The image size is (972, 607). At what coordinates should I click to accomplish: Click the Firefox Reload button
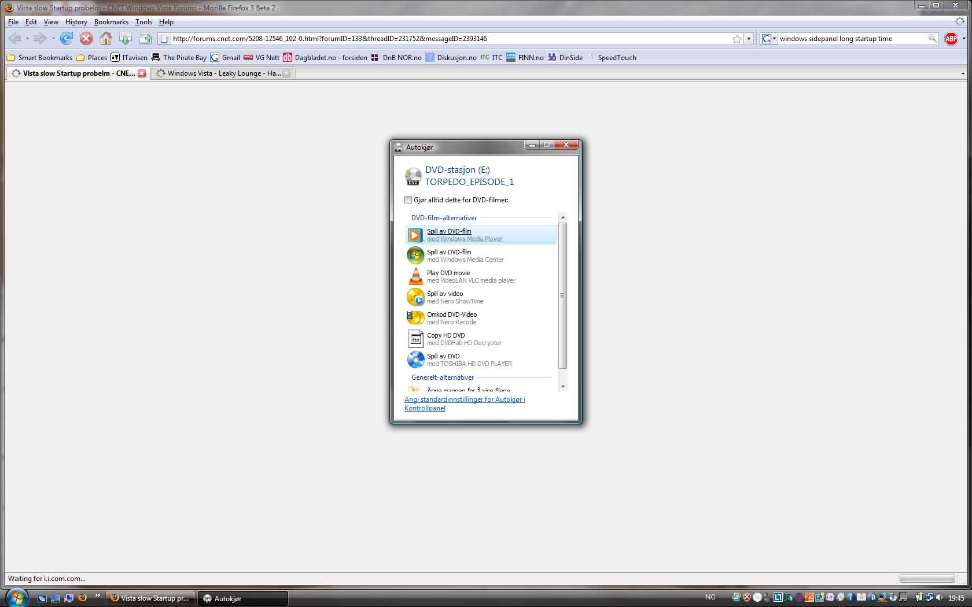67,39
